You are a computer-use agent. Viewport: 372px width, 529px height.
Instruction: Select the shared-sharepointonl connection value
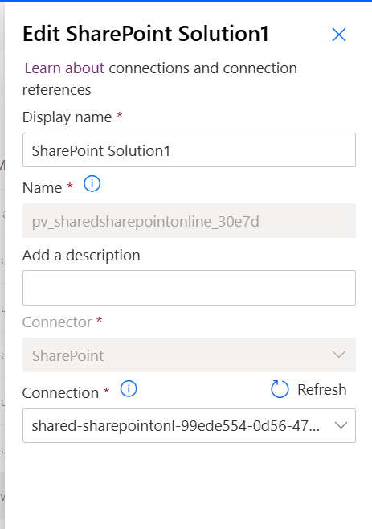tap(175, 426)
